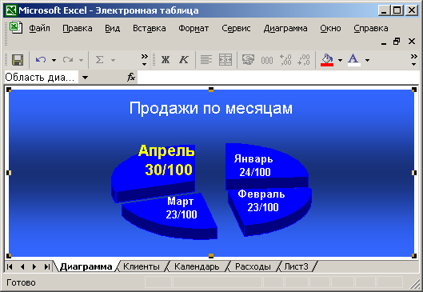423x292 pixels.
Task: Click the merge and center icon
Action: tap(225, 60)
